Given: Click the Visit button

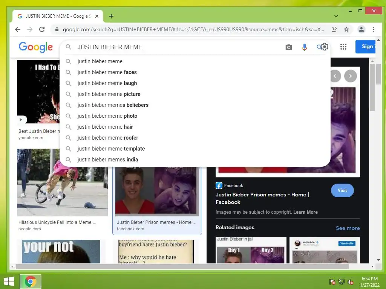Looking at the screenshot, I should coord(342,190).
